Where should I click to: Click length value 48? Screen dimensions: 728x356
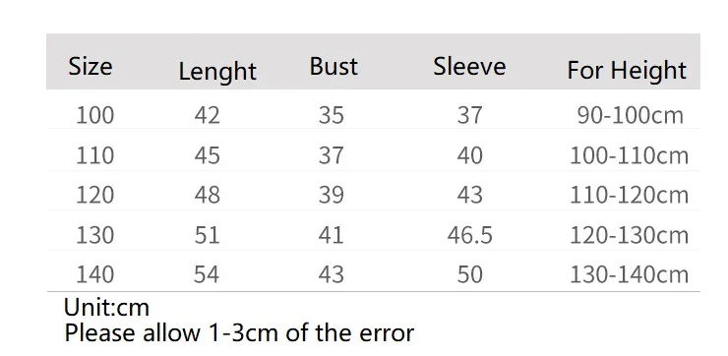point(207,195)
